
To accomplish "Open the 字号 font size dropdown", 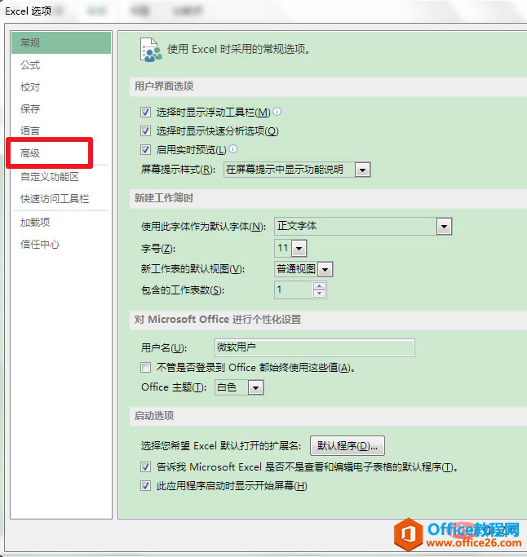I will pyautogui.click(x=299, y=248).
